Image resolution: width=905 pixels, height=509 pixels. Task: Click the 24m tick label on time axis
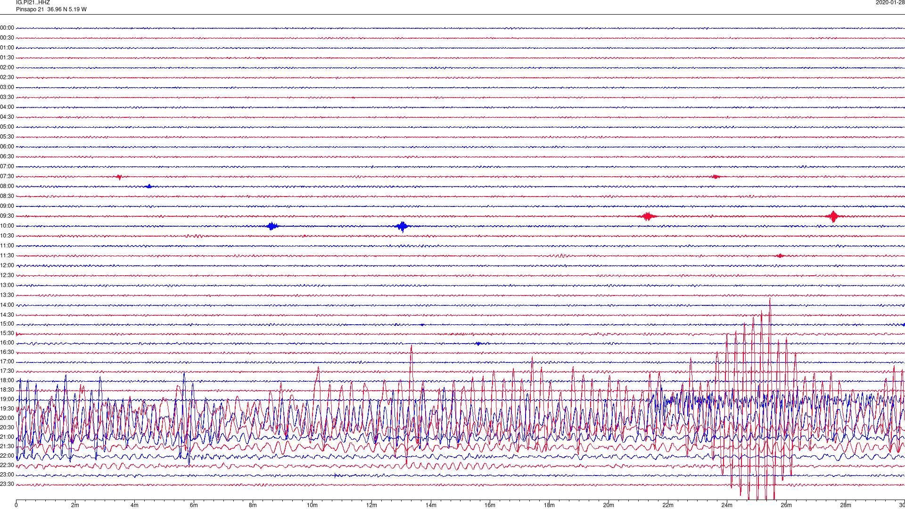pos(727,506)
